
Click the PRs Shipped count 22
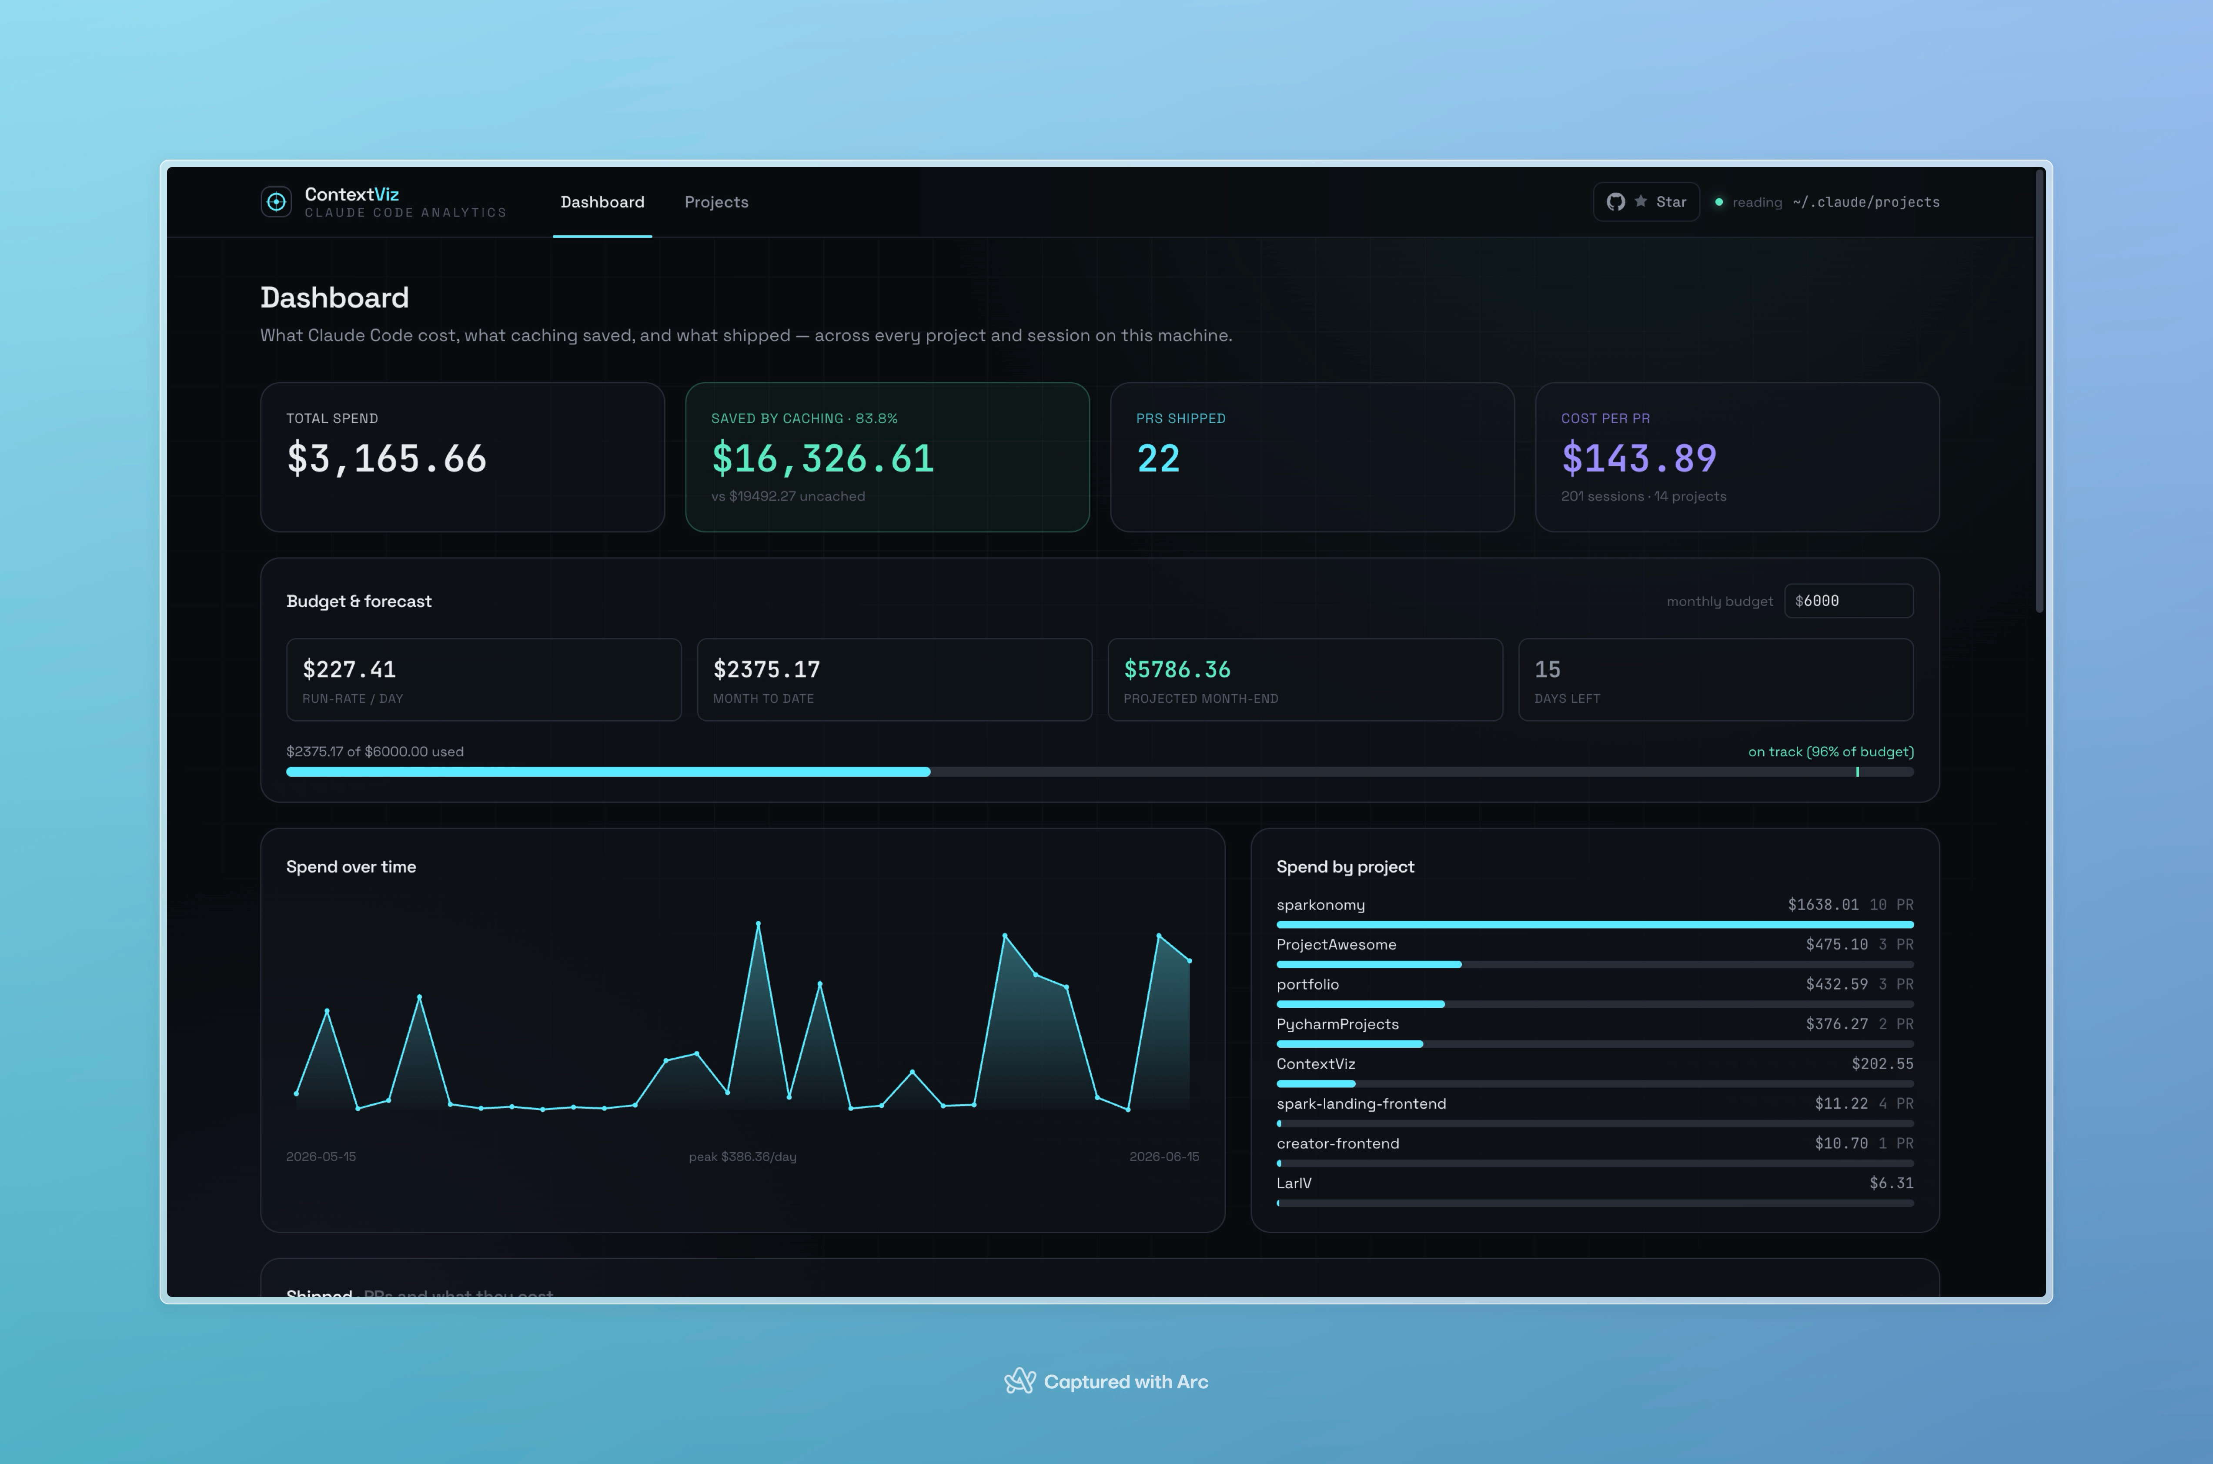click(1158, 458)
